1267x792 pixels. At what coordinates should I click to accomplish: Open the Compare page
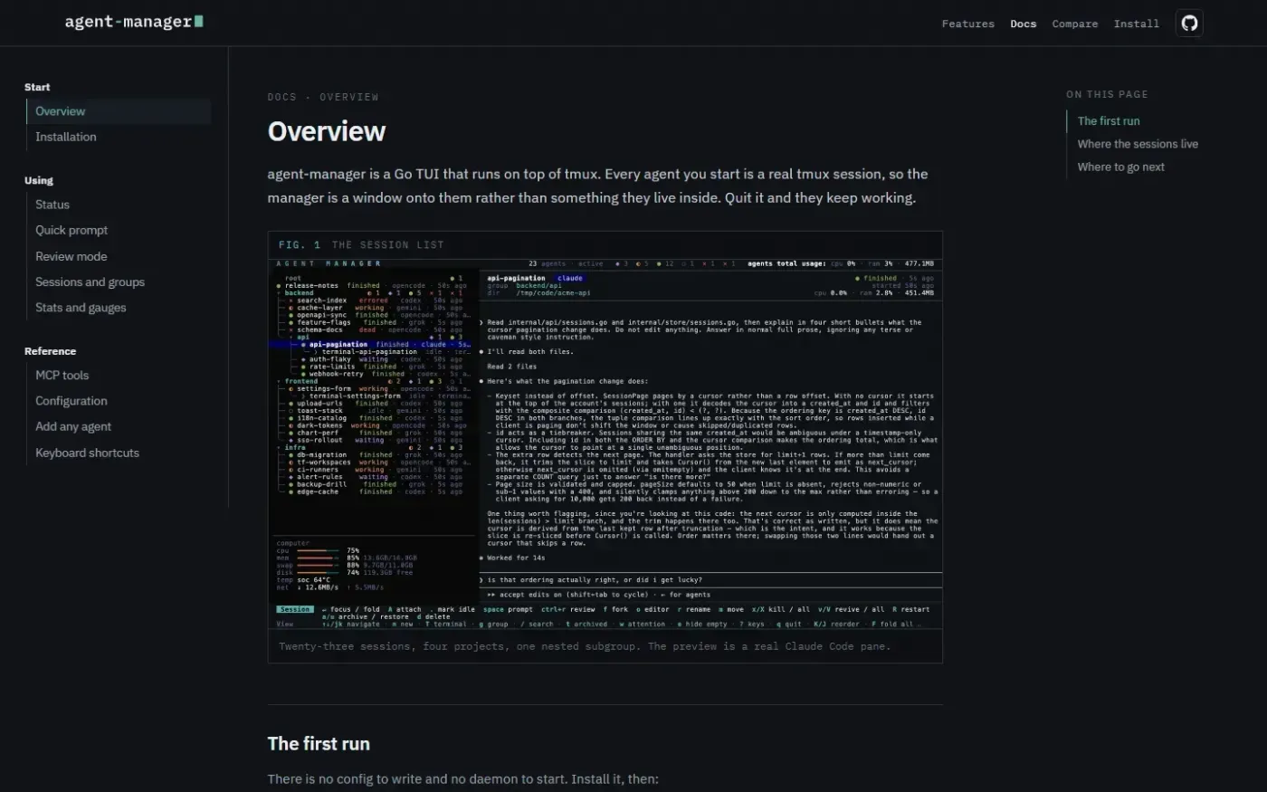point(1074,24)
